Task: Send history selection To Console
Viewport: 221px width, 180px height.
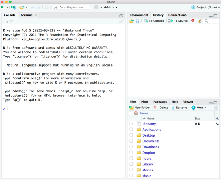Action: point(154,21)
